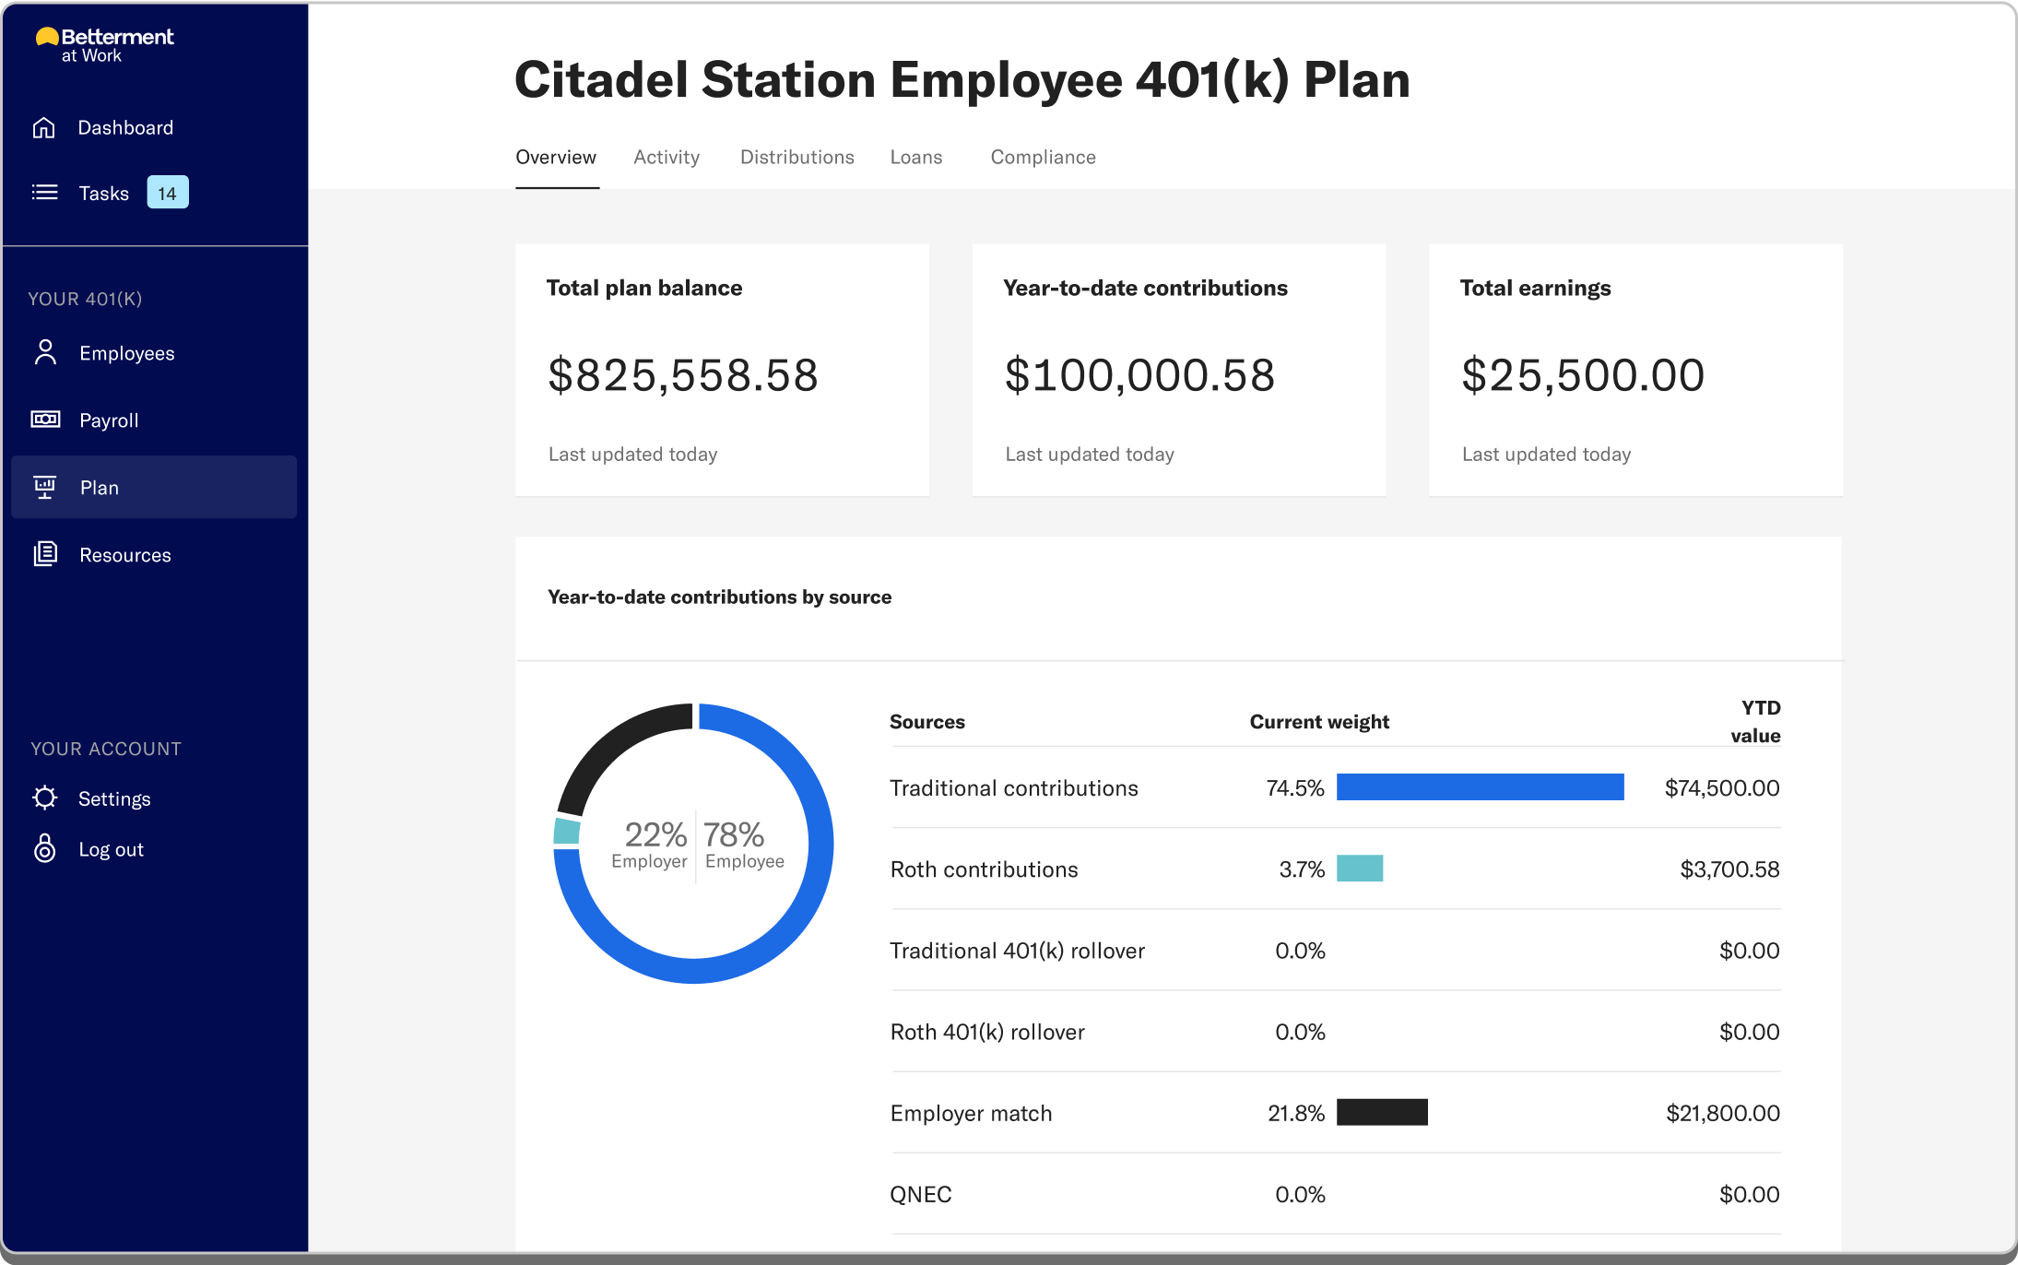Screen dimensions: 2018x1265
Task: Open the Loans section tab
Action: pyautogui.click(x=915, y=158)
